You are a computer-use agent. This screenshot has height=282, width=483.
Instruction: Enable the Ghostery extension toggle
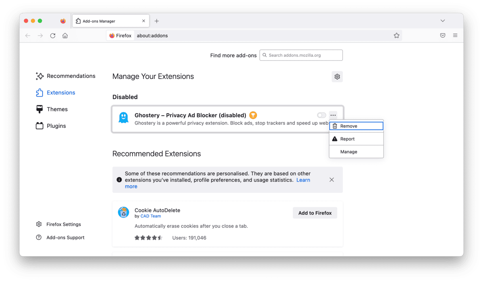click(322, 115)
